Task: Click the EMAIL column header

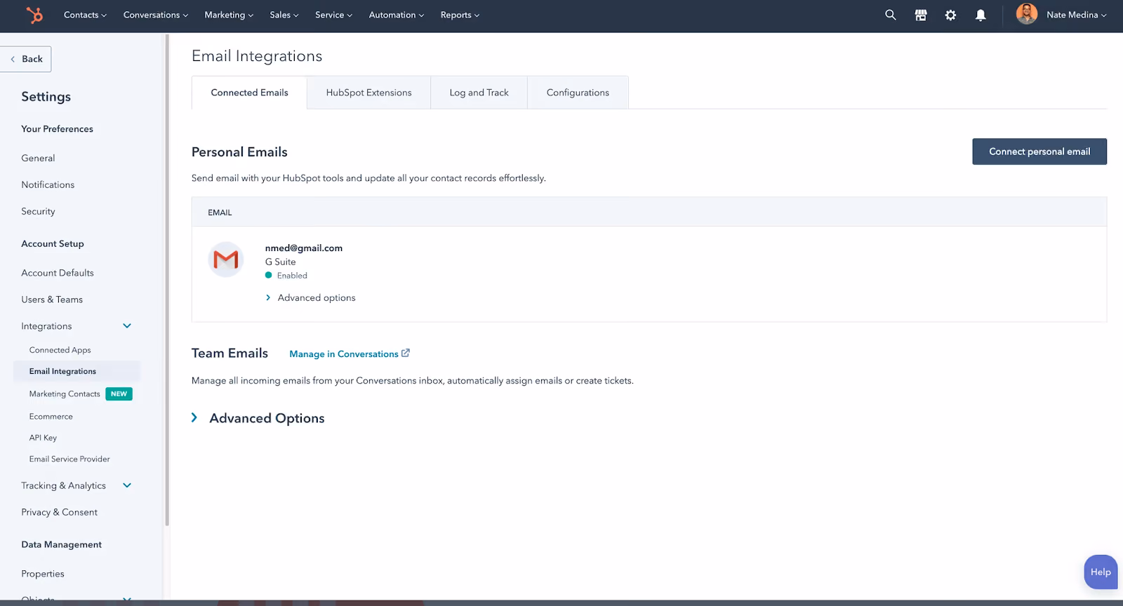Action: coord(220,213)
